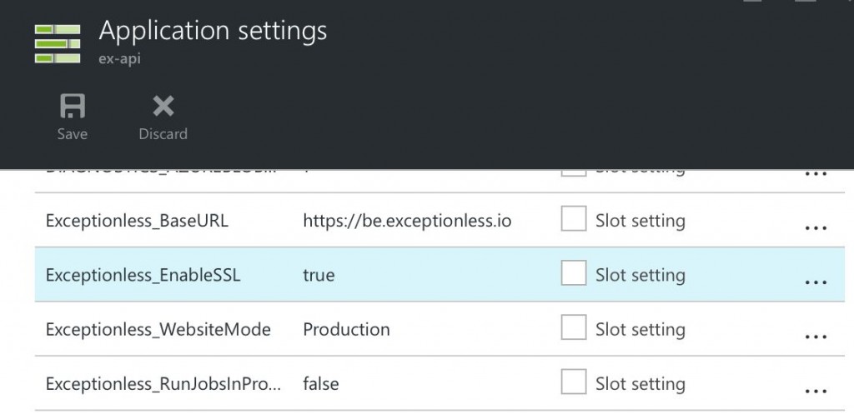Open ellipsis menu for Exceptionless_BaseURL row
This screenshot has width=854, height=414.
tap(816, 227)
